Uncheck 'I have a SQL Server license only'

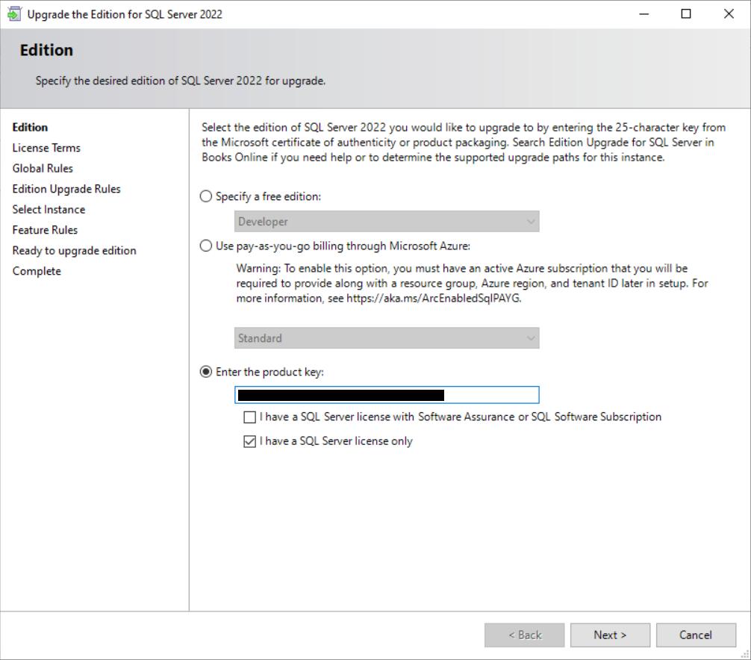[x=249, y=441]
